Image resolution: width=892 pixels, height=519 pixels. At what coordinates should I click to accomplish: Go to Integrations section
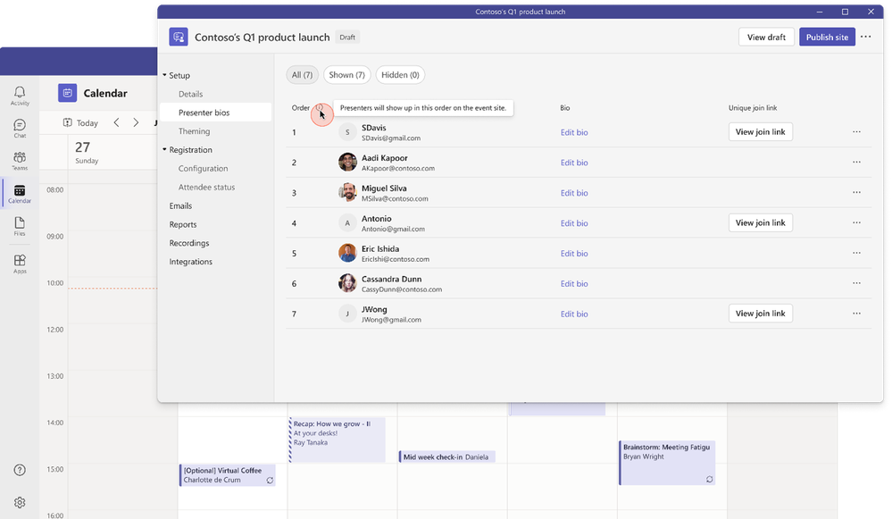coord(190,261)
